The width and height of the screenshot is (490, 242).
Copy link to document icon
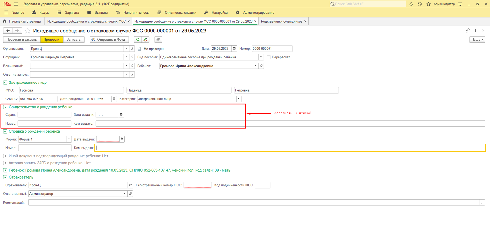pos(468,31)
